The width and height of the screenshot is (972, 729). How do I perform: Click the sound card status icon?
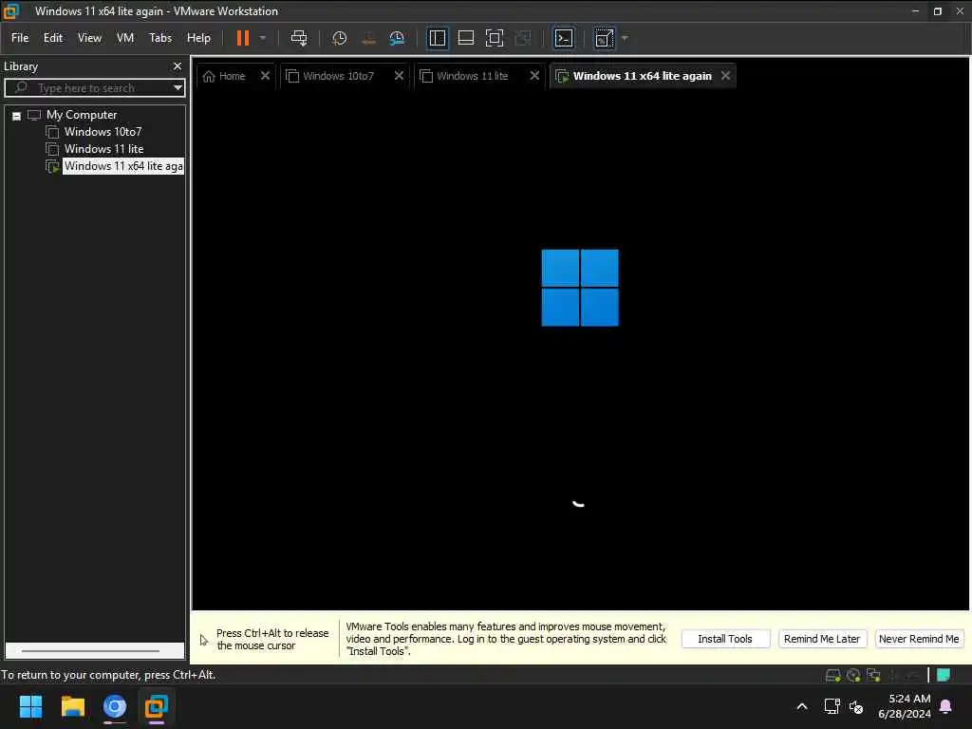pyautogui.click(x=913, y=675)
